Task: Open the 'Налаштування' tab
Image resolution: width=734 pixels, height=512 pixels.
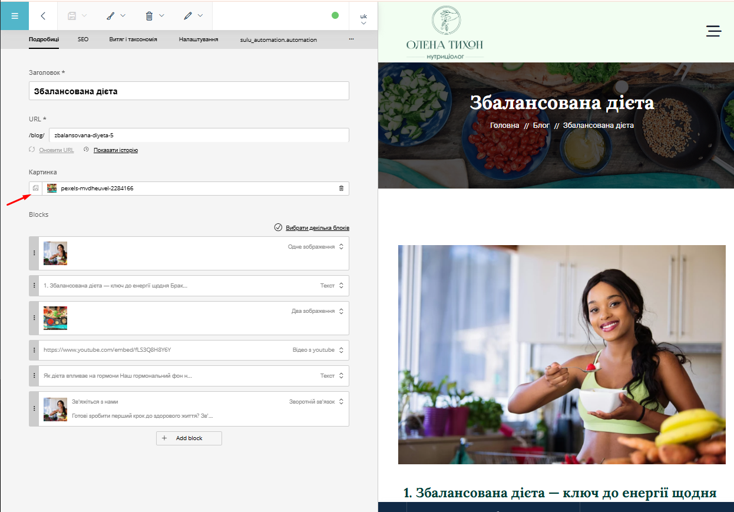Action: point(199,39)
